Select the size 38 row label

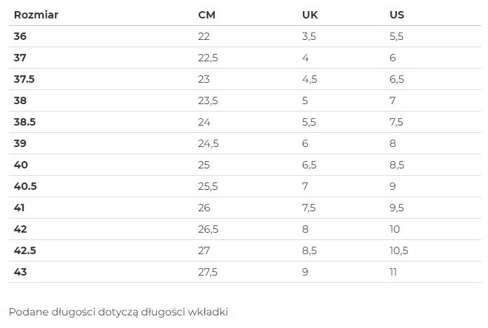20,100
